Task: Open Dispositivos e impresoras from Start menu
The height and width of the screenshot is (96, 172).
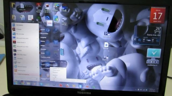Action: coord(48,61)
